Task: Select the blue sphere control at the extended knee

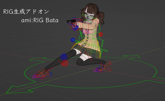Action: 64,57
